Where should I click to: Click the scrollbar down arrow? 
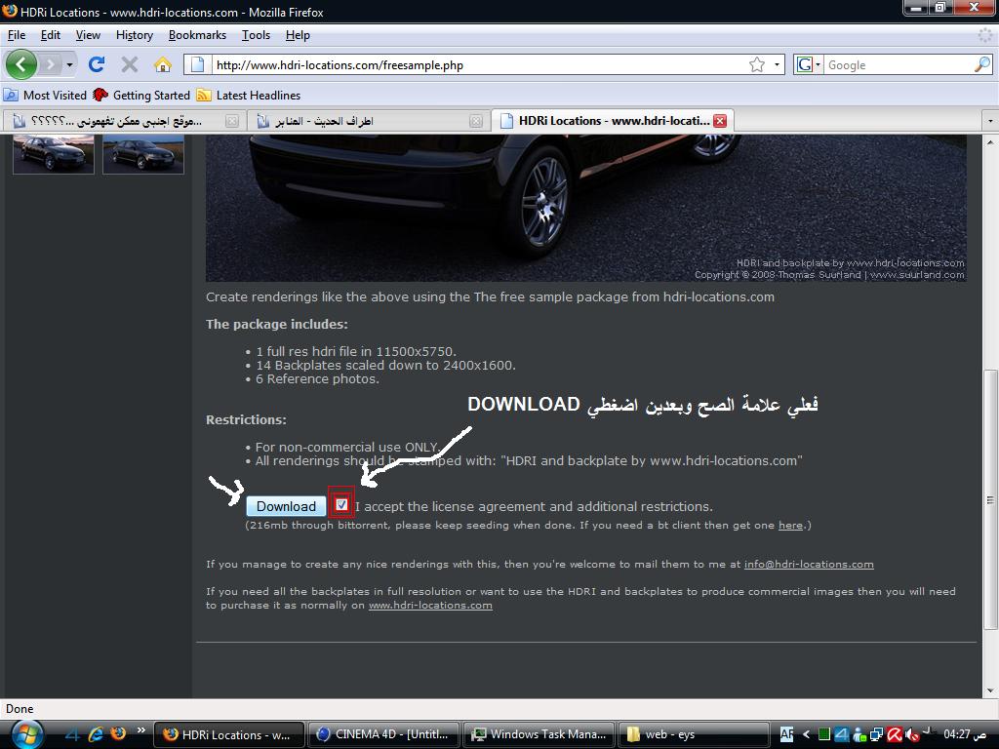(x=991, y=690)
